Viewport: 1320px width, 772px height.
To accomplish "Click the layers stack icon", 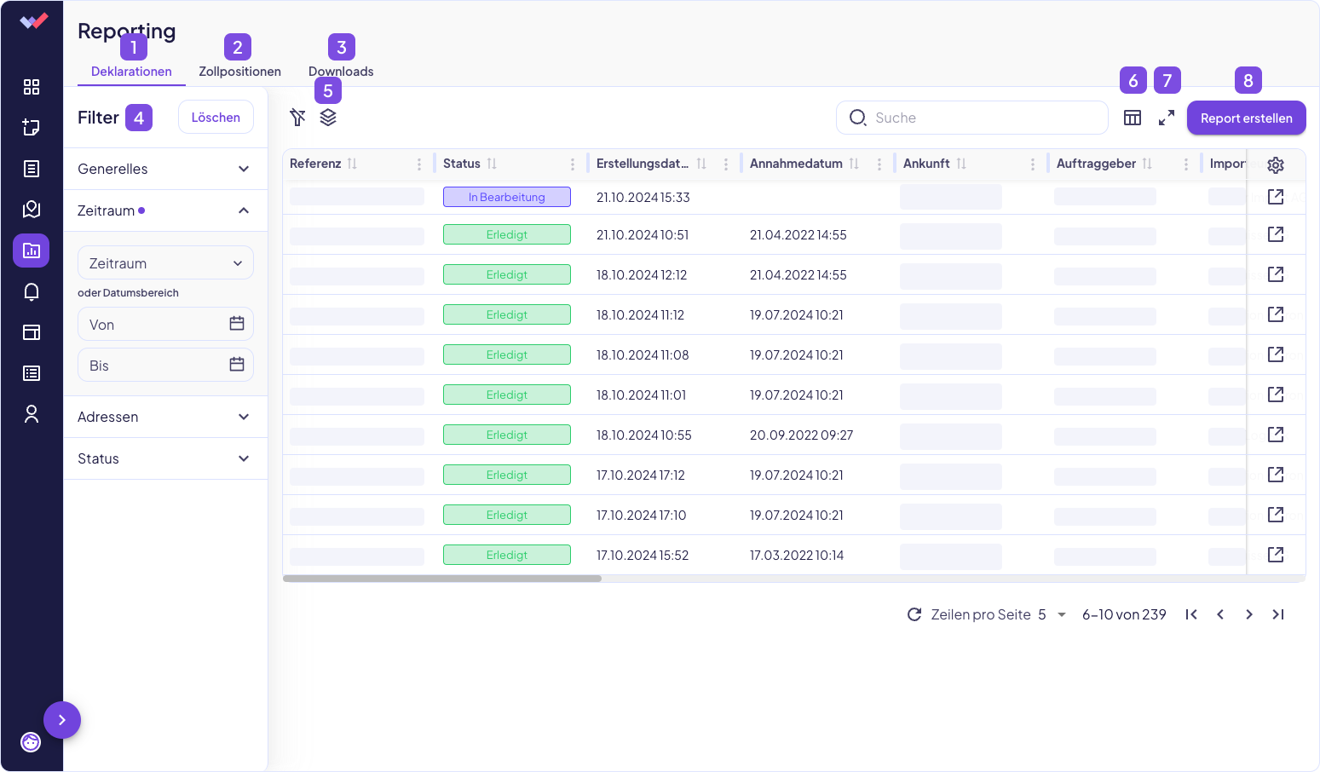I will point(328,118).
